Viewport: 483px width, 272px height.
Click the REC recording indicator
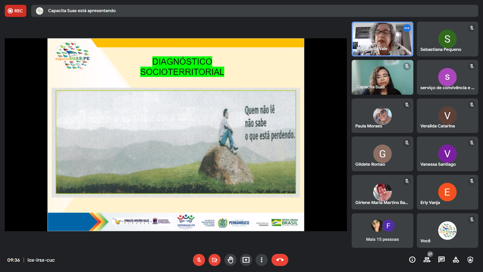16,11
